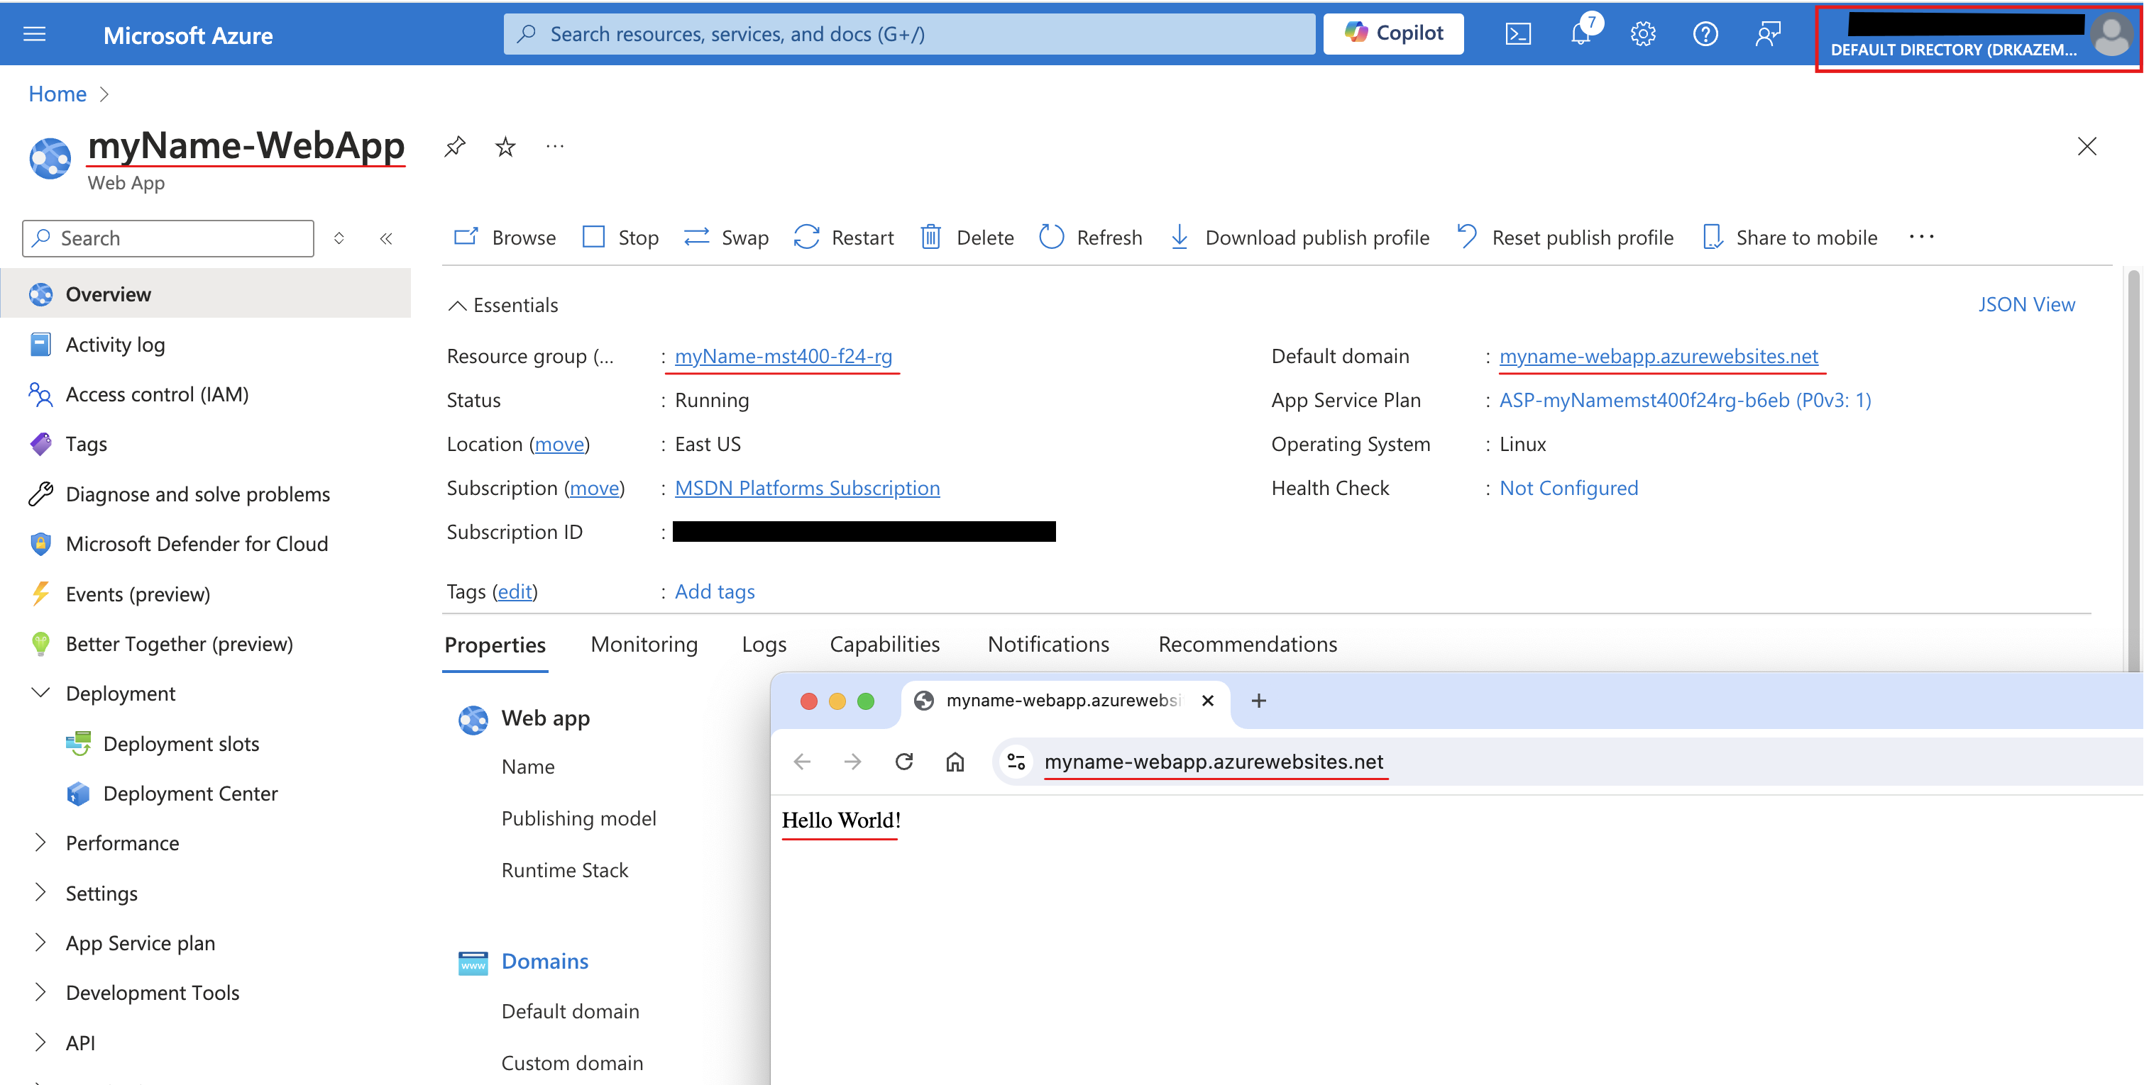
Task: Open the Cloud Shell icon
Action: tap(1517, 34)
